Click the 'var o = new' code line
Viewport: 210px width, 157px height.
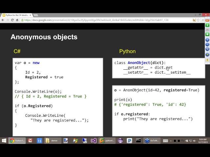click(27, 63)
